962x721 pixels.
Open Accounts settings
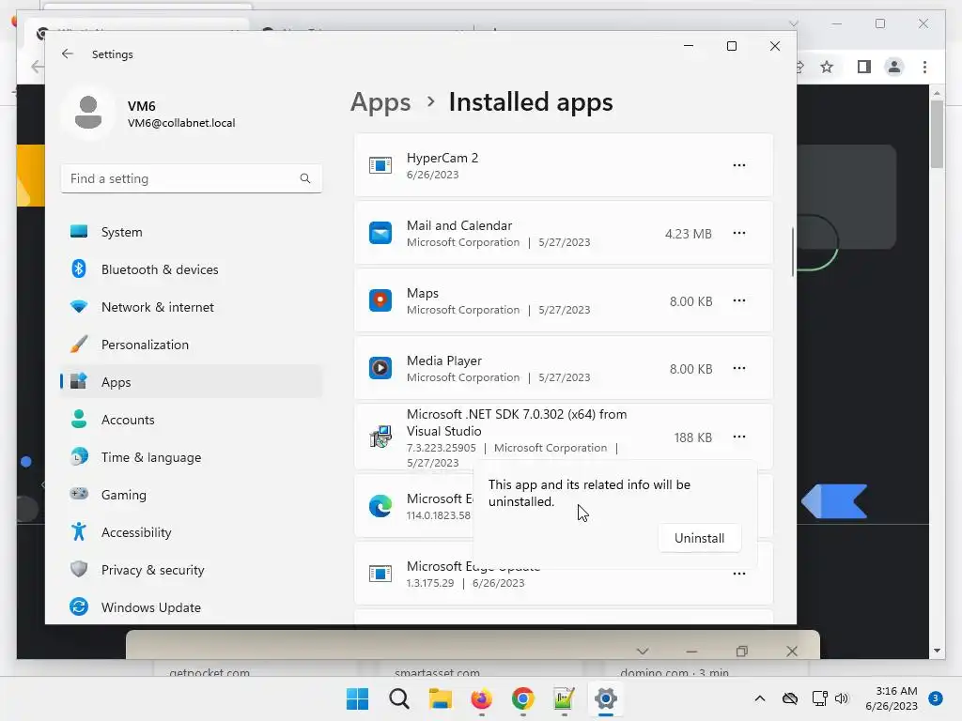(191, 420)
